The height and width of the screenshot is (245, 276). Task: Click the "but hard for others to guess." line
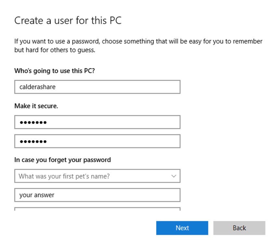[x=55, y=50]
